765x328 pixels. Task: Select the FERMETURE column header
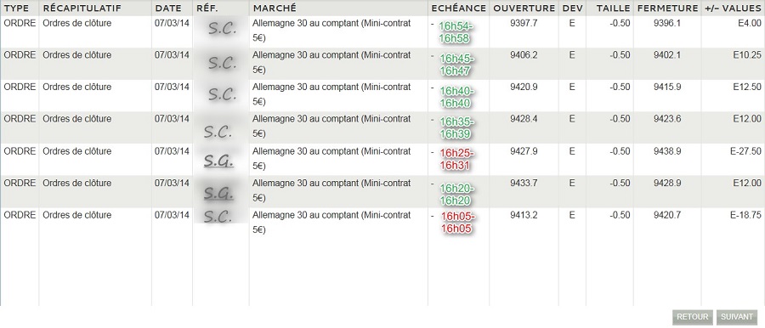pos(667,8)
